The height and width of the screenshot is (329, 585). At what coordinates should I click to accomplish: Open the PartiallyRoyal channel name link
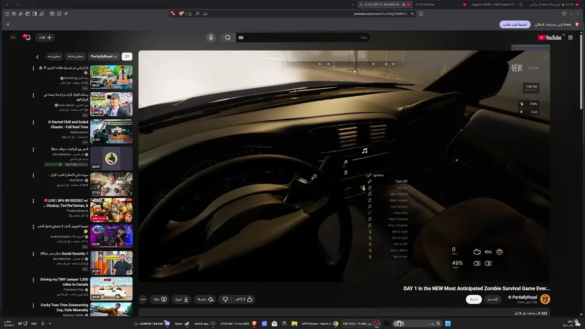click(x=525, y=297)
